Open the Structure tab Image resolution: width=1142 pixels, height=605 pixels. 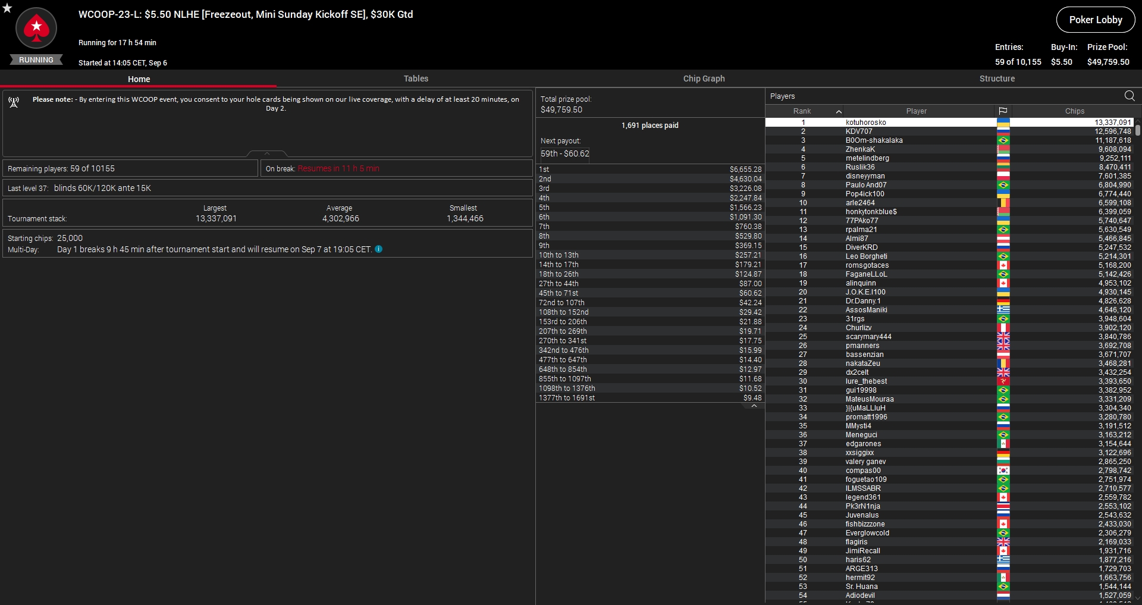(x=997, y=79)
